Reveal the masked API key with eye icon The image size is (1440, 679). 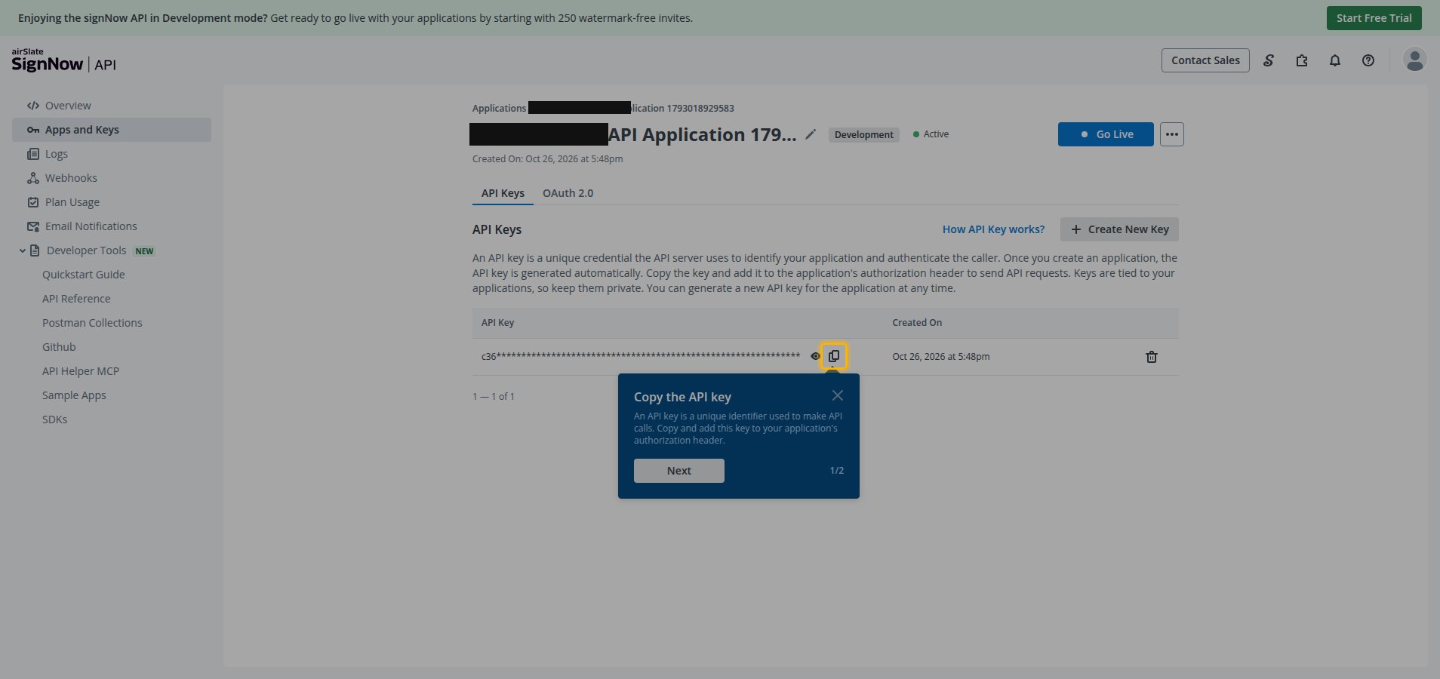[x=815, y=356]
